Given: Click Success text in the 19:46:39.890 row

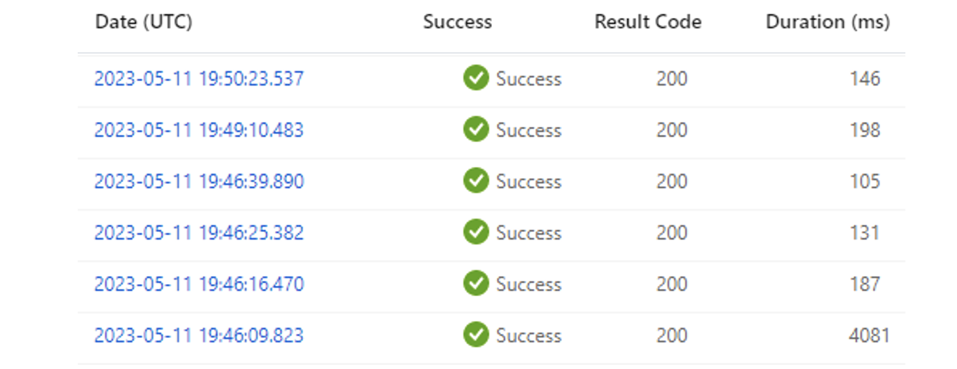Looking at the screenshot, I should pos(528,181).
